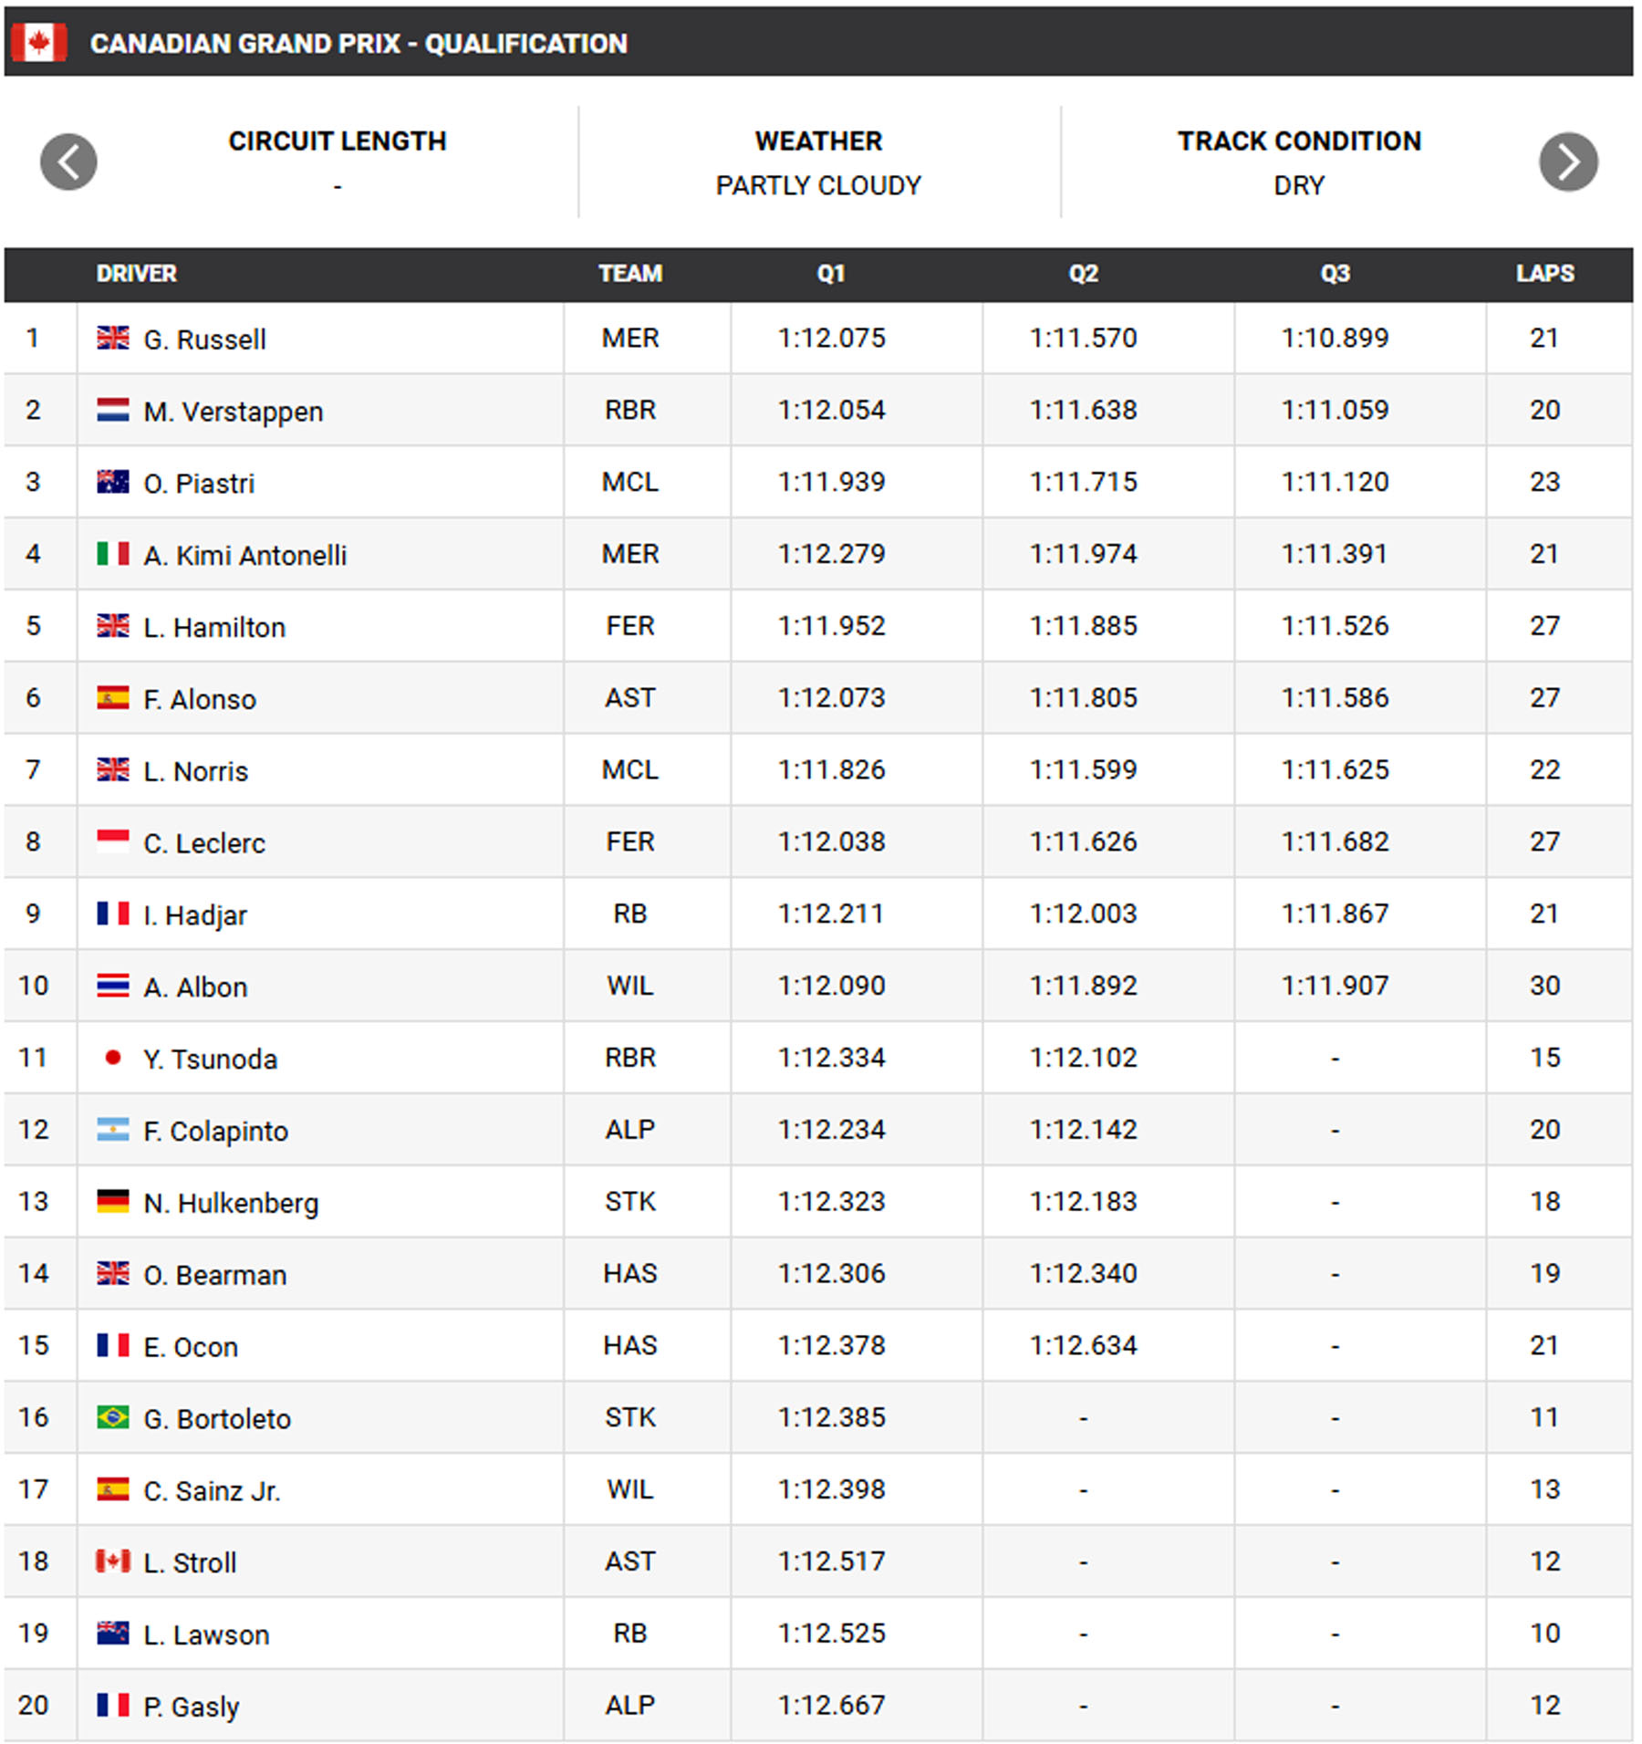Click the next info carousel arrow
Viewport: 1642px width, 1744px height.
[1568, 162]
